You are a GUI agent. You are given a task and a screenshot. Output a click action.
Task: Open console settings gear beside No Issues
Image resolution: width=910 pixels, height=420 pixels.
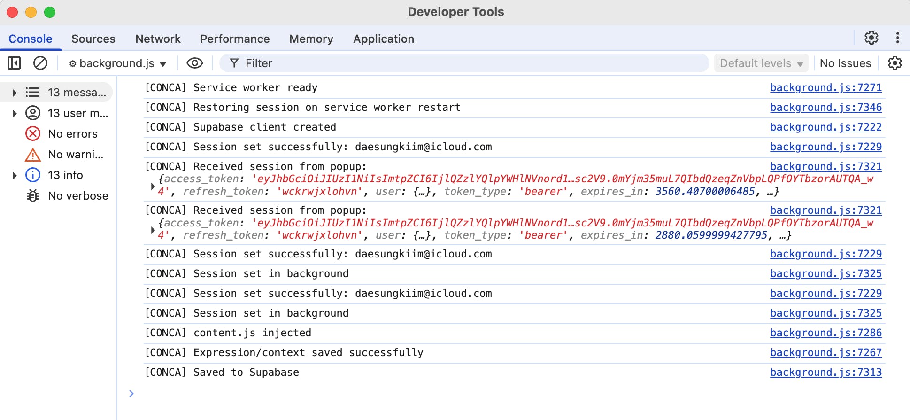895,63
